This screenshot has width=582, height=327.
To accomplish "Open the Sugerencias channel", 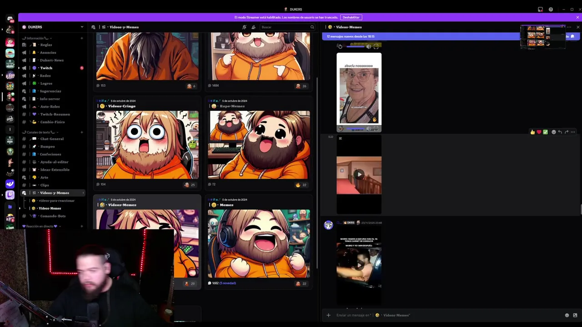I will 53,91.
